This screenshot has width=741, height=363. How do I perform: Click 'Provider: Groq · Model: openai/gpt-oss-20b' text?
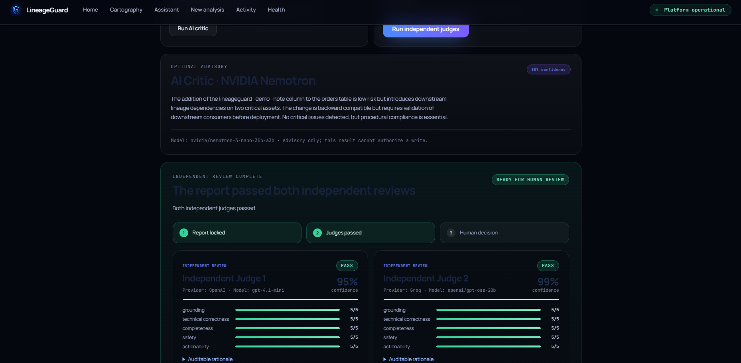tap(439, 290)
